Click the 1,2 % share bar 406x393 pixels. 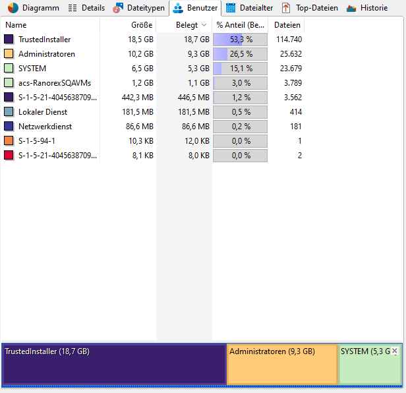coord(241,98)
